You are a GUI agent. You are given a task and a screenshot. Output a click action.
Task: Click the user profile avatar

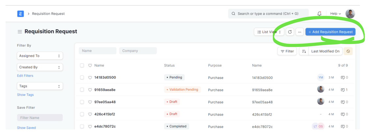pos(350,14)
